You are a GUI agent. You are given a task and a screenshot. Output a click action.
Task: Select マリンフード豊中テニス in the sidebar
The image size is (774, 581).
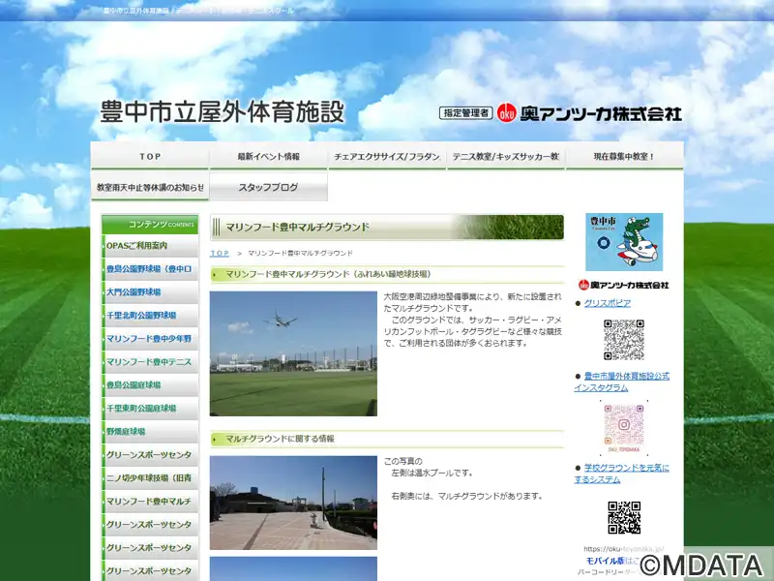click(150, 361)
